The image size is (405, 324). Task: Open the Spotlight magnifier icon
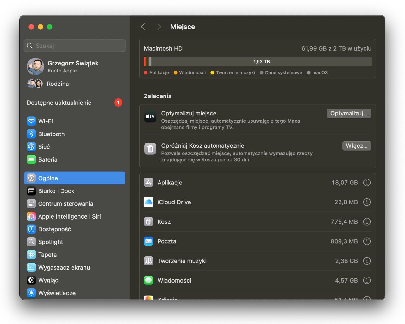point(31,242)
